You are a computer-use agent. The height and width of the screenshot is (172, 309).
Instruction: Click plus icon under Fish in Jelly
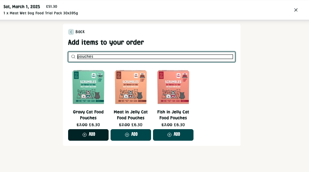(169, 135)
